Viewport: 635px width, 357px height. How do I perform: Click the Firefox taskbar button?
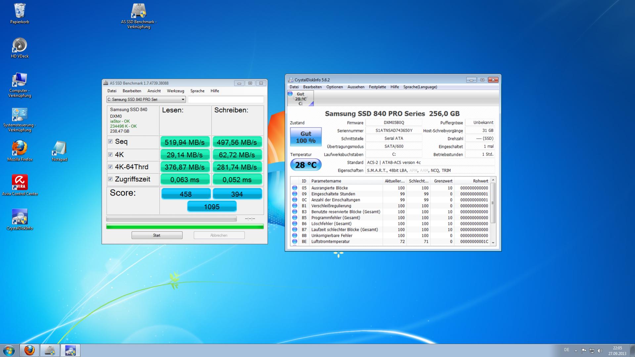point(29,350)
